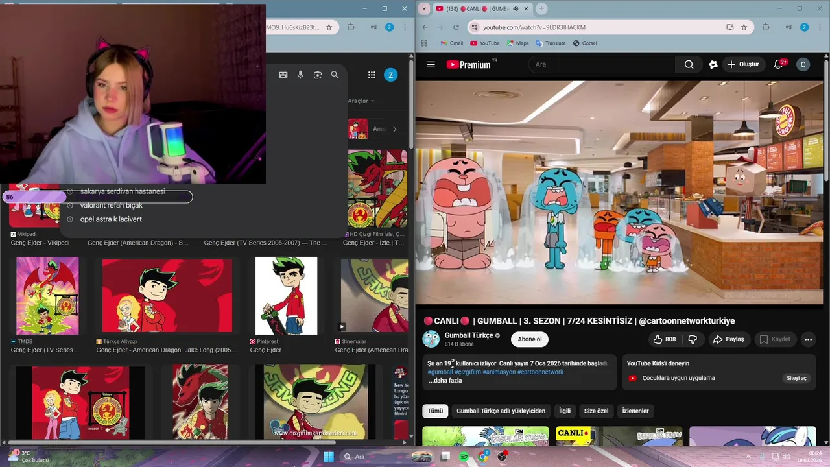Open the Google apps grid
This screenshot has height=467, width=830.
(x=372, y=75)
